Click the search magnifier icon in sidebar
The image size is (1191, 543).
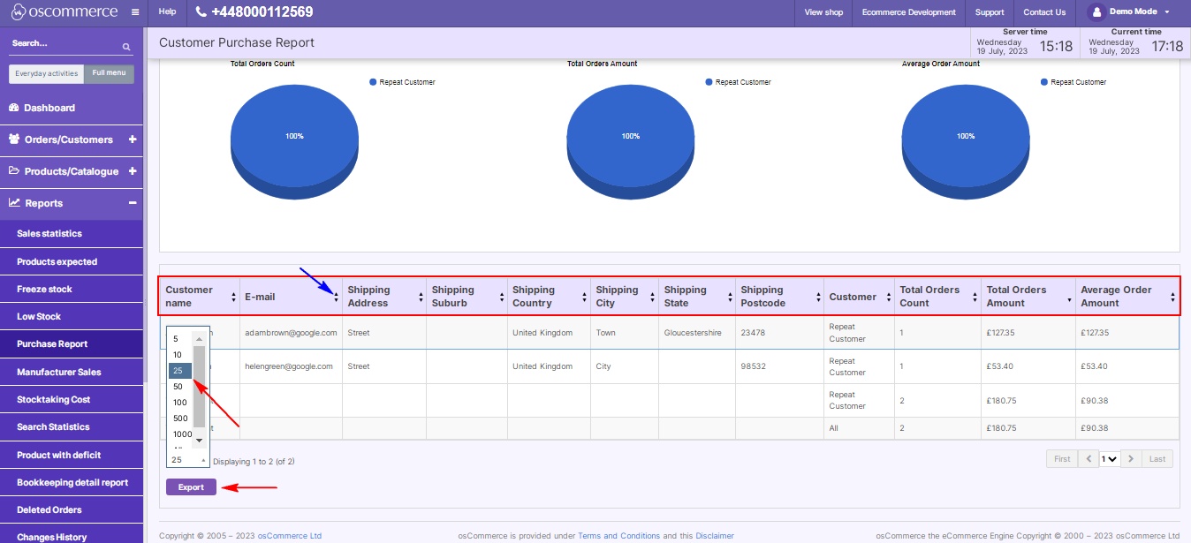click(126, 46)
